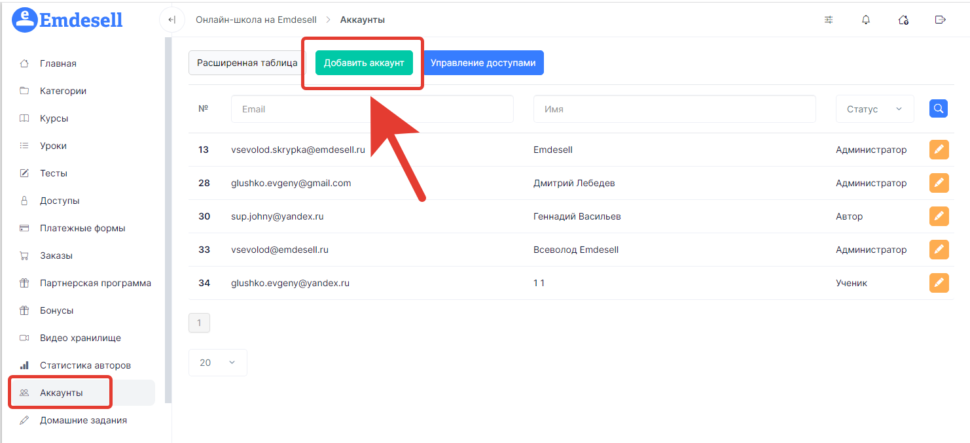Go to Платежные формы in sidebar
This screenshot has width=970, height=443.
pos(82,228)
